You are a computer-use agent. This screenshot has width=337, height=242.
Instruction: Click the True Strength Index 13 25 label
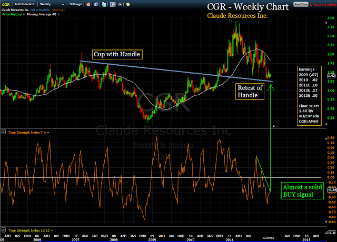click(29, 230)
